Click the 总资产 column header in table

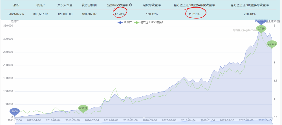pos(41,5)
